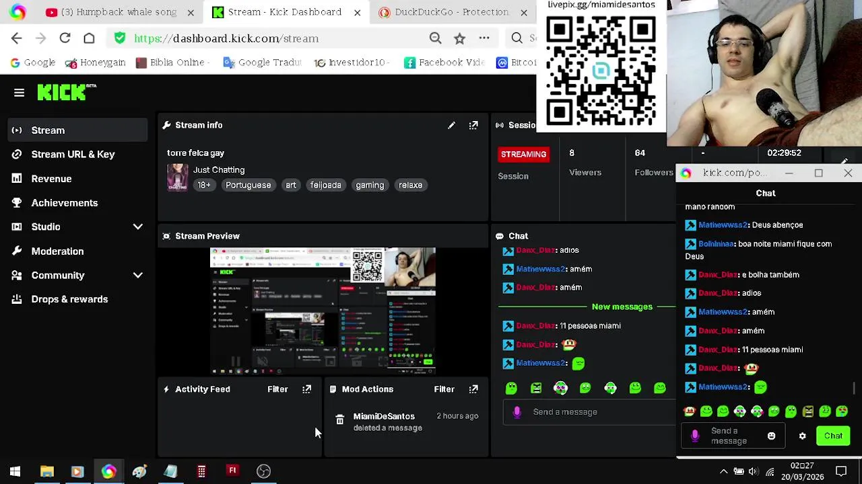Open the Moderation page
The height and width of the screenshot is (484, 862).
(x=78, y=251)
